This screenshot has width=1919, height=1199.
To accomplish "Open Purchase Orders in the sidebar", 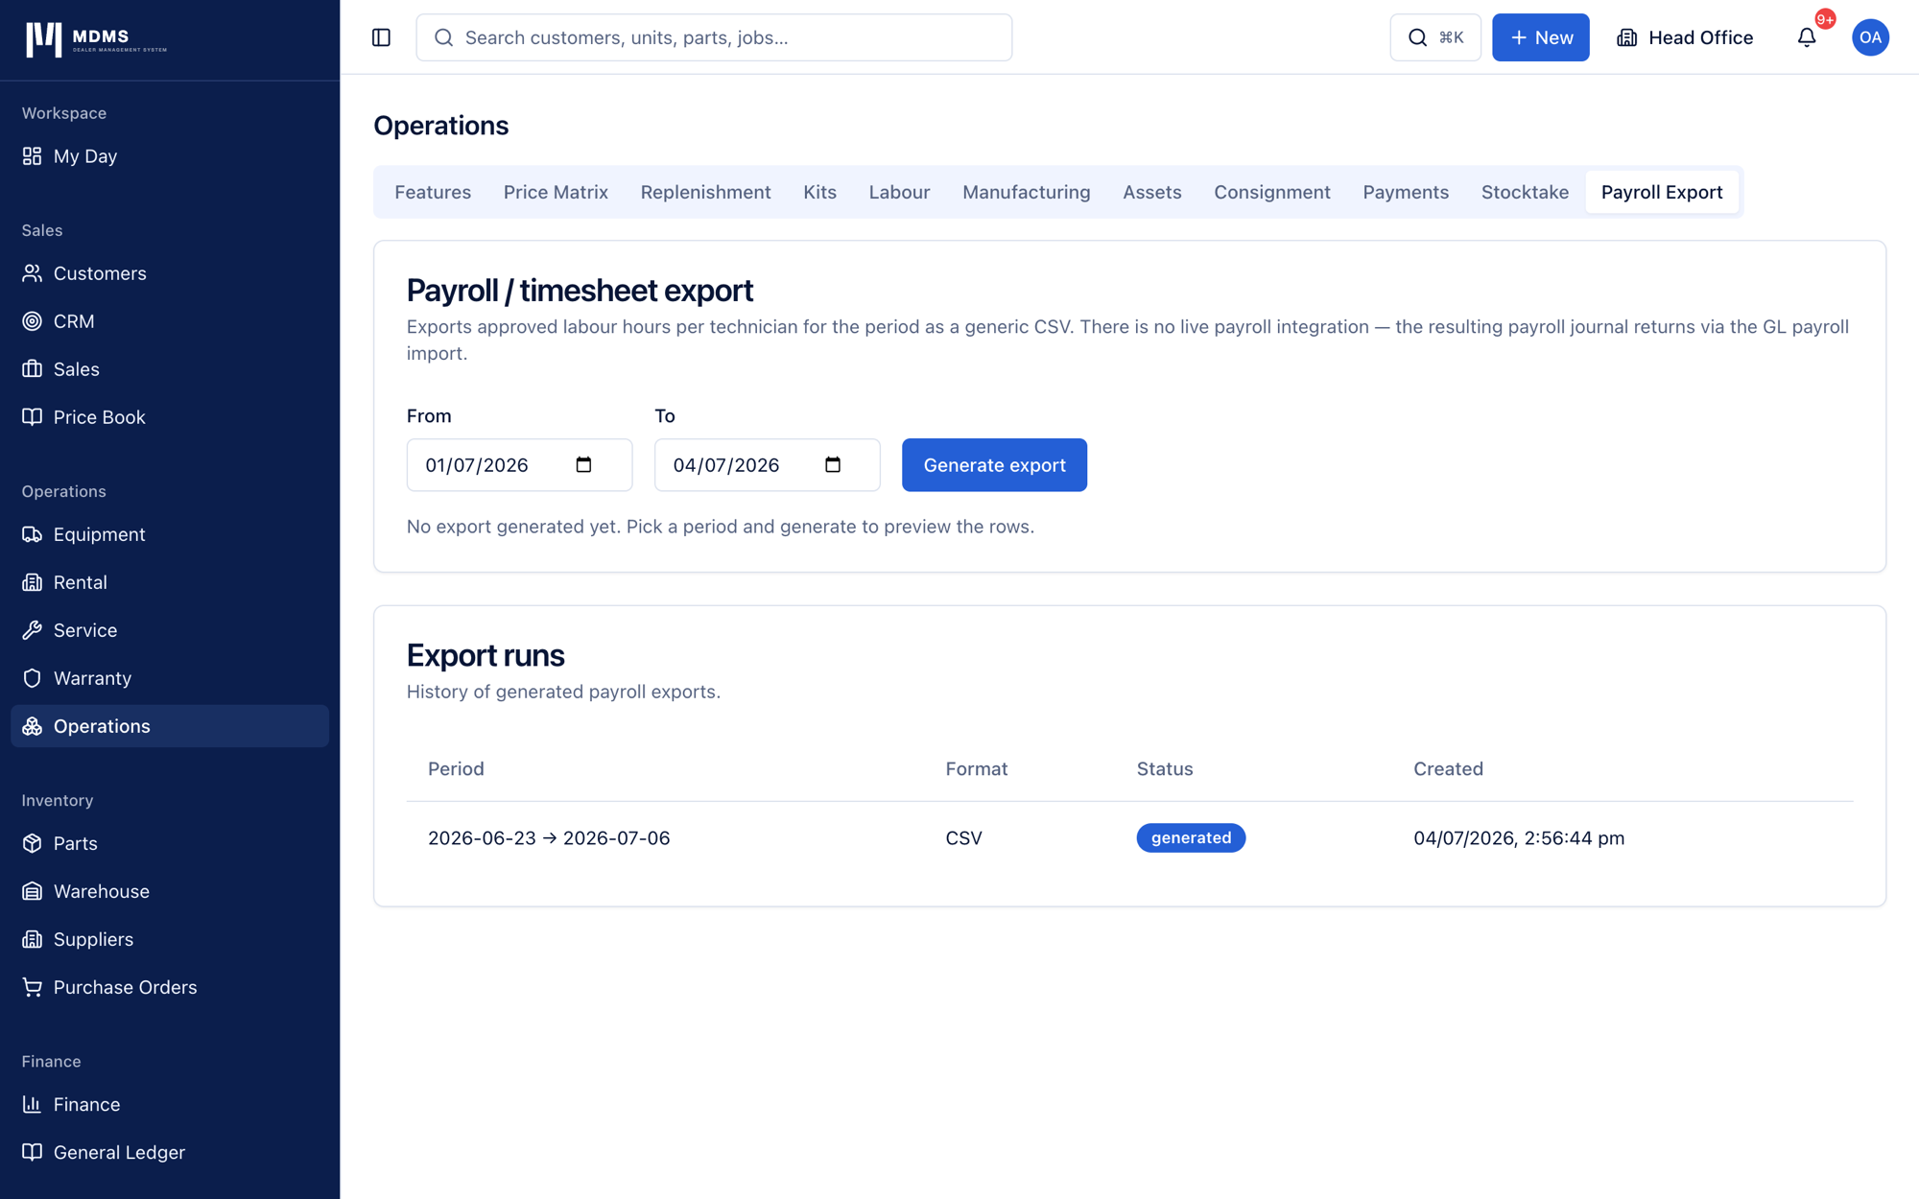I will tap(170, 987).
